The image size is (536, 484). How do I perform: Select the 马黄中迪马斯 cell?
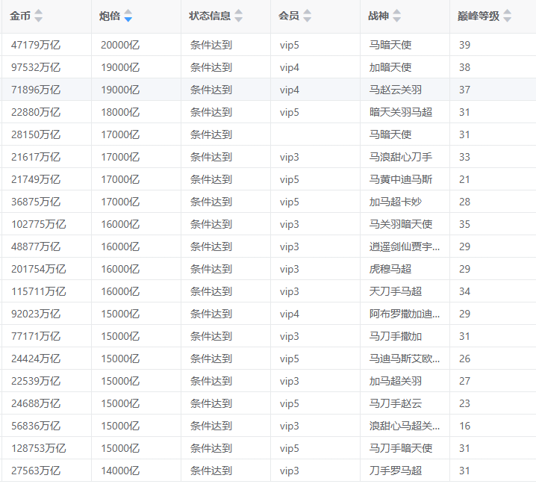click(x=401, y=179)
